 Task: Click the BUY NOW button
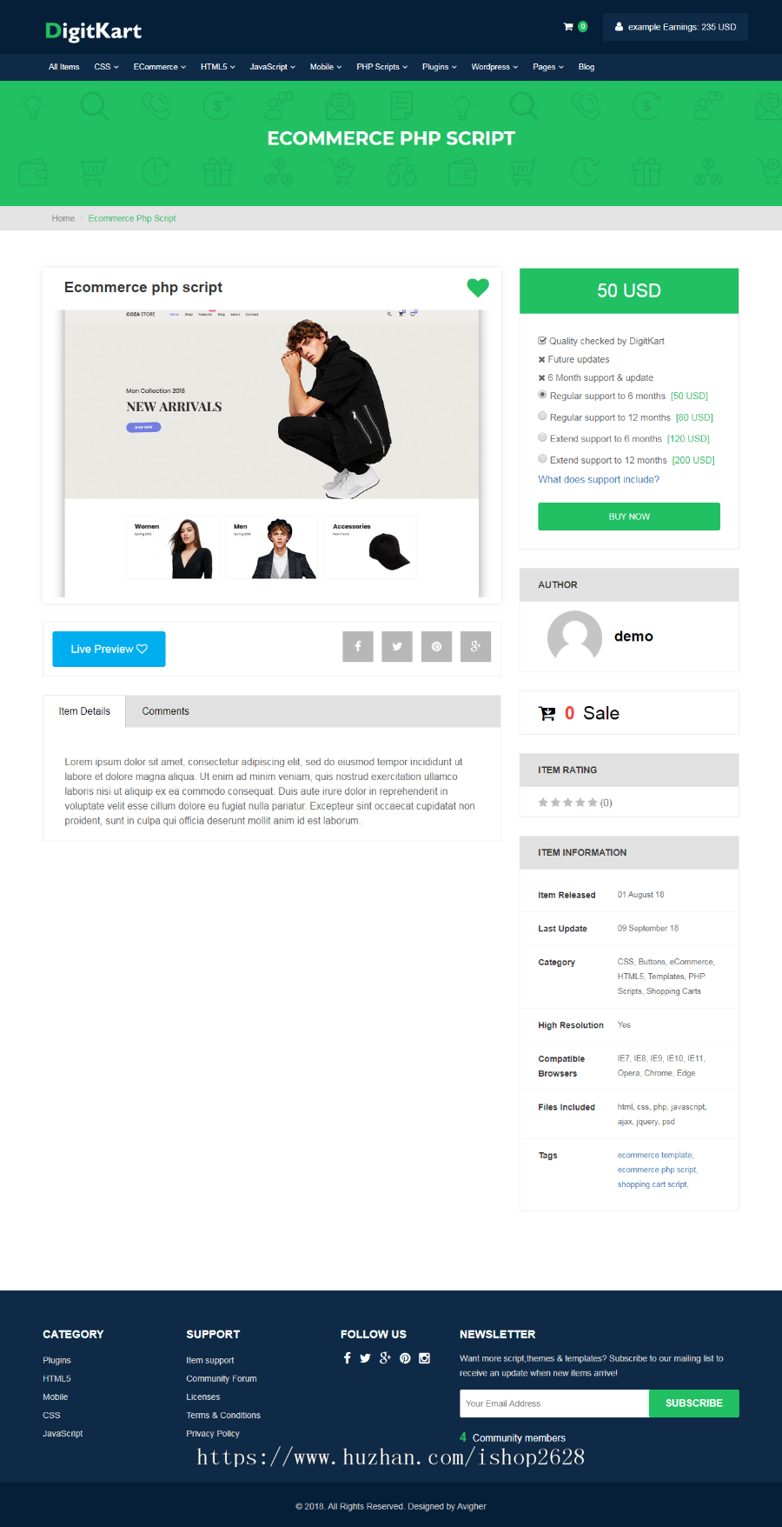[x=629, y=517]
